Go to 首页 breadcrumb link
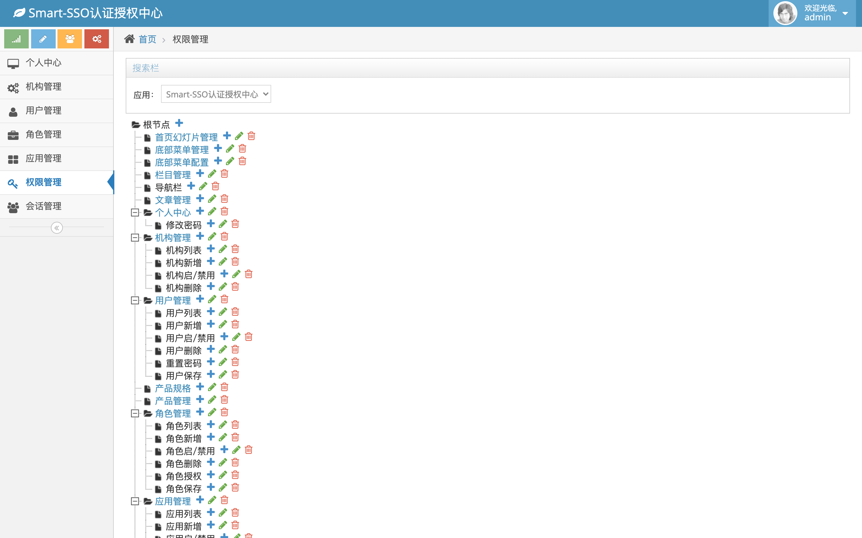This screenshot has width=862, height=538. [x=148, y=39]
